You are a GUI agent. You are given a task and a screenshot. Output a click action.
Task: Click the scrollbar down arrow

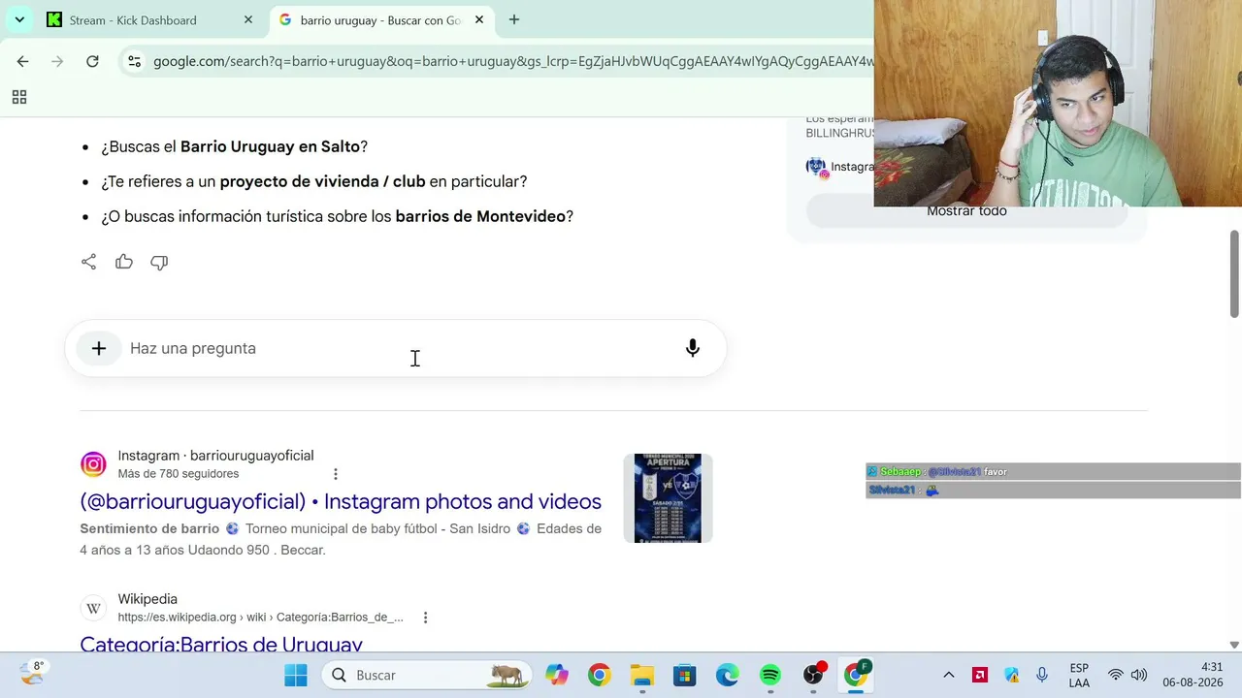click(1234, 645)
